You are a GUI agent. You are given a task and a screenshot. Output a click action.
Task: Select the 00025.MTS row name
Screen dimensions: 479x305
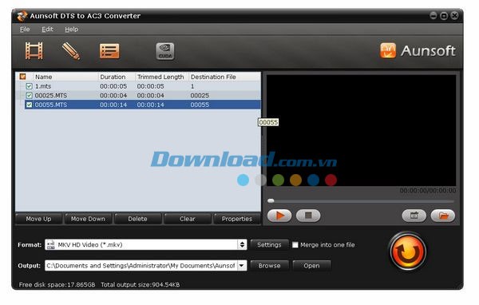click(51, 95)
